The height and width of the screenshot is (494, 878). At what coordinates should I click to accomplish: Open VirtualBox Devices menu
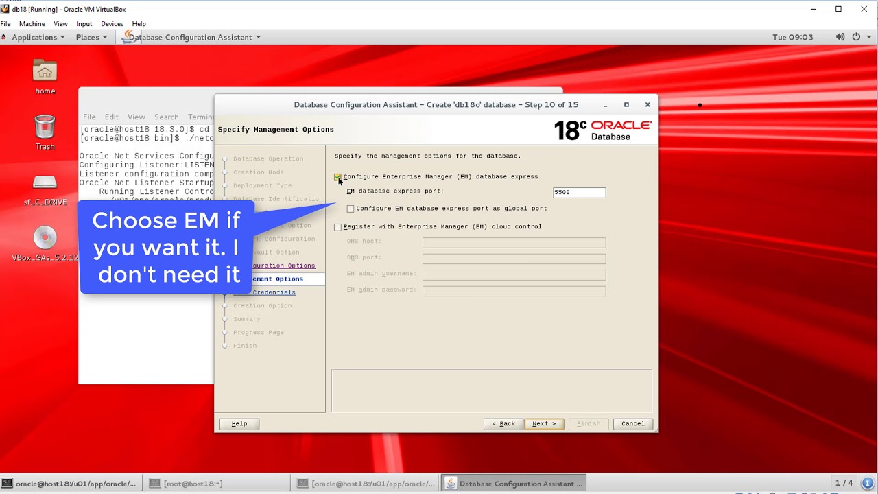pyautogui.click(x=112, y=23)
